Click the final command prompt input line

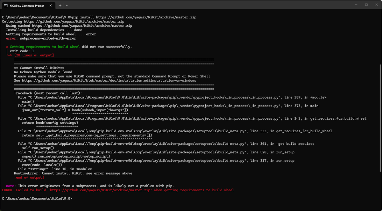coord(37,198)
